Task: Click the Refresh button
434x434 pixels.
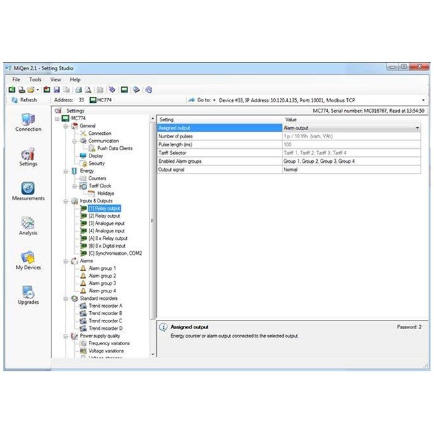Action: pyautogui.click(x=24, y=100)
